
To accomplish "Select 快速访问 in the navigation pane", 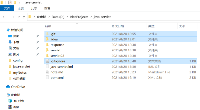I will (x=17, y=30).
